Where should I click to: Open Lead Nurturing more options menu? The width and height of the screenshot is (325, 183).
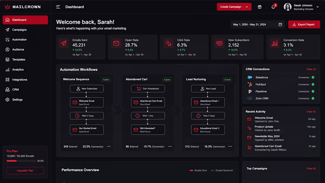pyautogui.click(x=230, y=146)
